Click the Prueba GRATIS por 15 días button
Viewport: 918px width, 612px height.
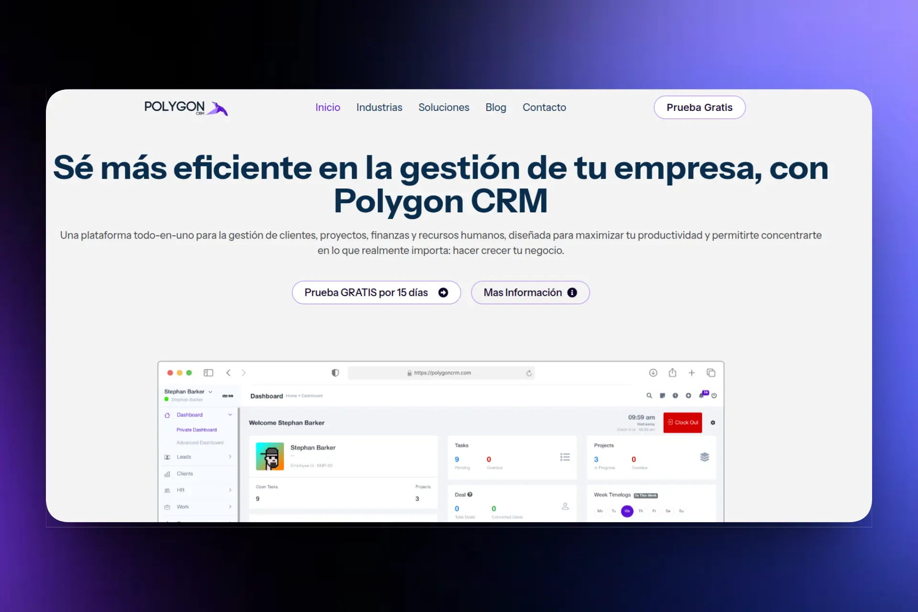click(376, 292)
